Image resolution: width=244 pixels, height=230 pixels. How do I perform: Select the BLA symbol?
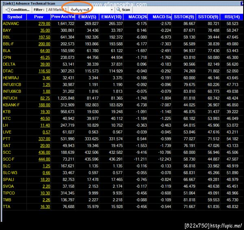(x=7, y=51)
